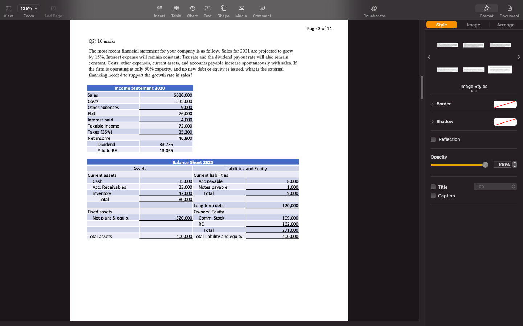Viewport: 523px width, 326px height.
Task: Click the "Taxable income" row label
Action: click(103, 126)
